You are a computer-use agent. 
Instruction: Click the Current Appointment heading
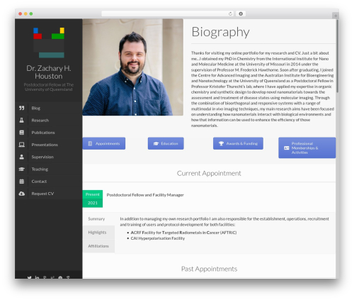click(x=209, y=173)
